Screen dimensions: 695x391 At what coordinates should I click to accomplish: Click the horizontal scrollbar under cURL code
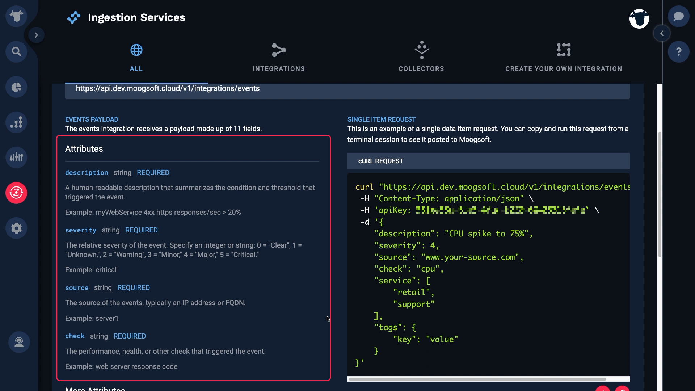pos(477,379)
